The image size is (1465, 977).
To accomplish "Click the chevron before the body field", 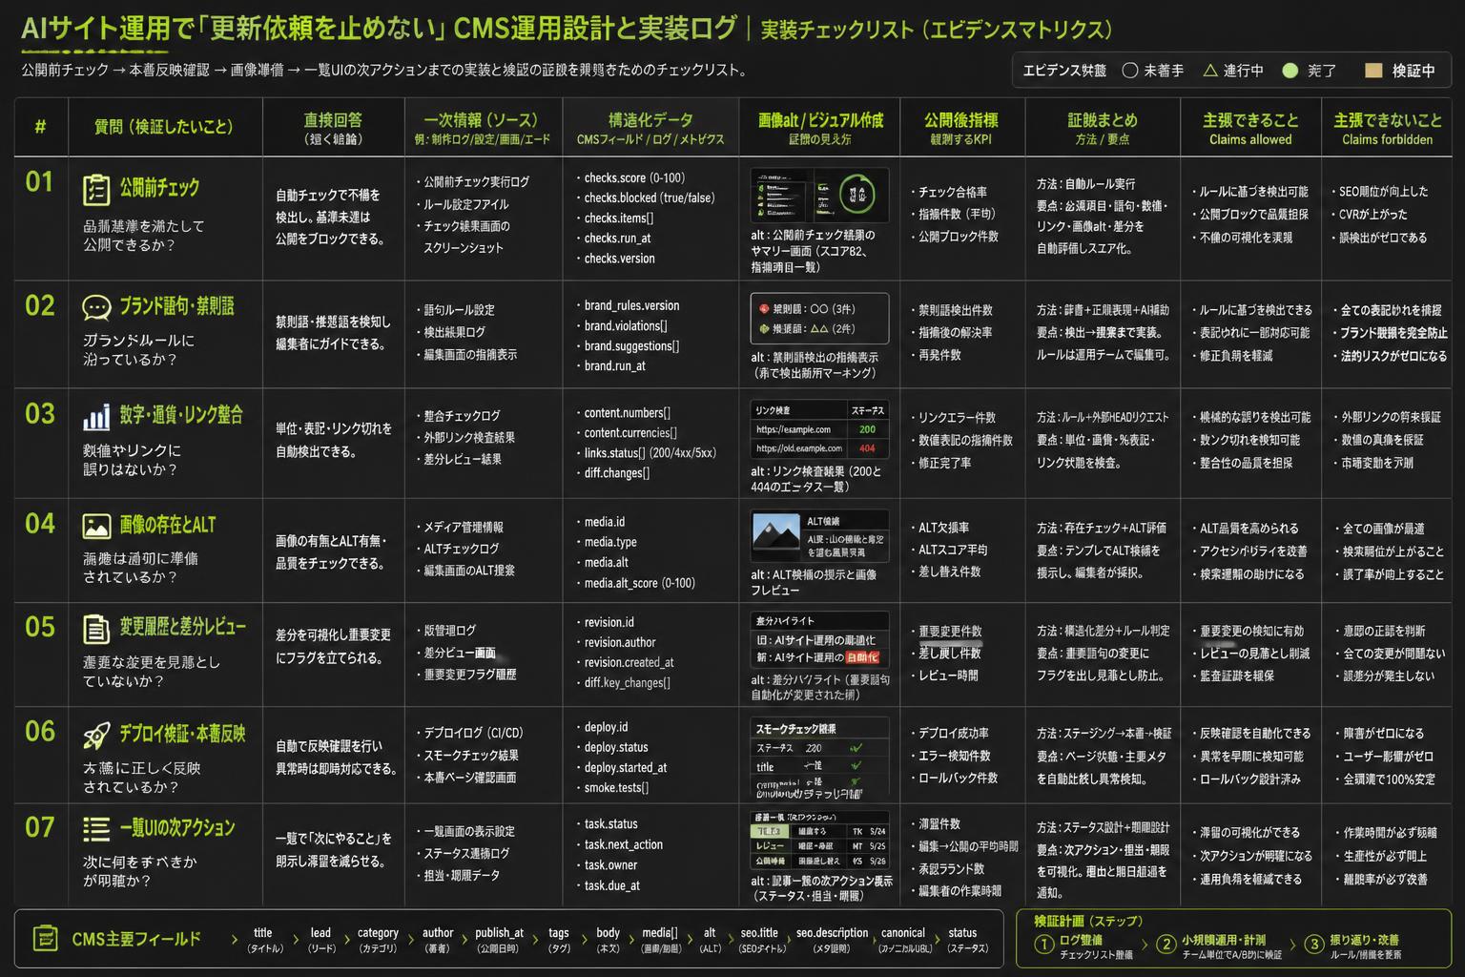I will tap(585, 940).
